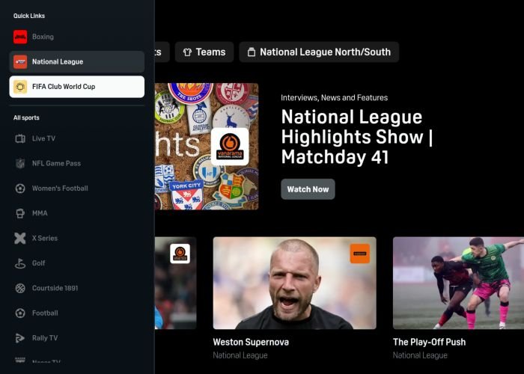The width and height of the screenshot is (524, 374).
Task: Open the Teams filter tab
Action: (x=204, y=52)
